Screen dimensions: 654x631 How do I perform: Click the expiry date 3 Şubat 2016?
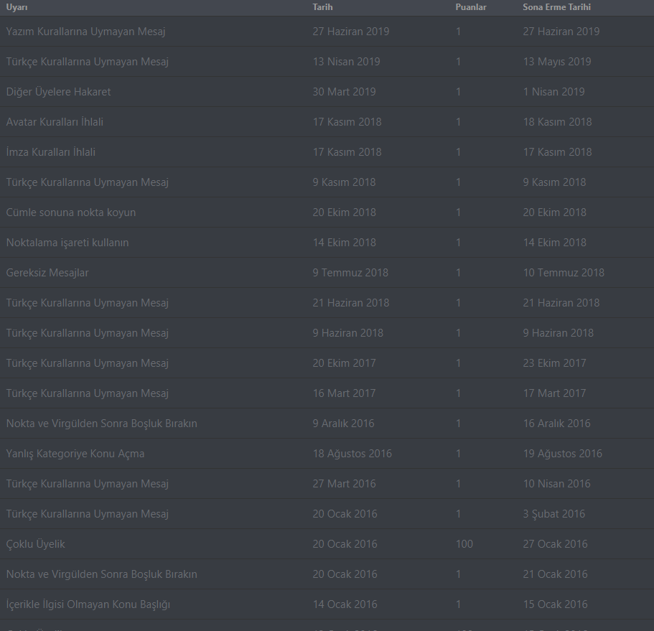[x=554, y=514]
